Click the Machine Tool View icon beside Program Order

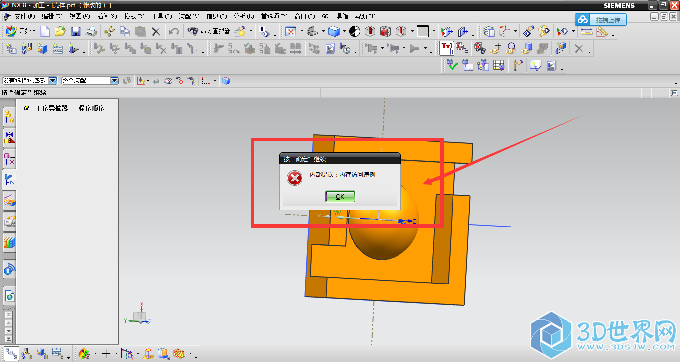point(461,48)
